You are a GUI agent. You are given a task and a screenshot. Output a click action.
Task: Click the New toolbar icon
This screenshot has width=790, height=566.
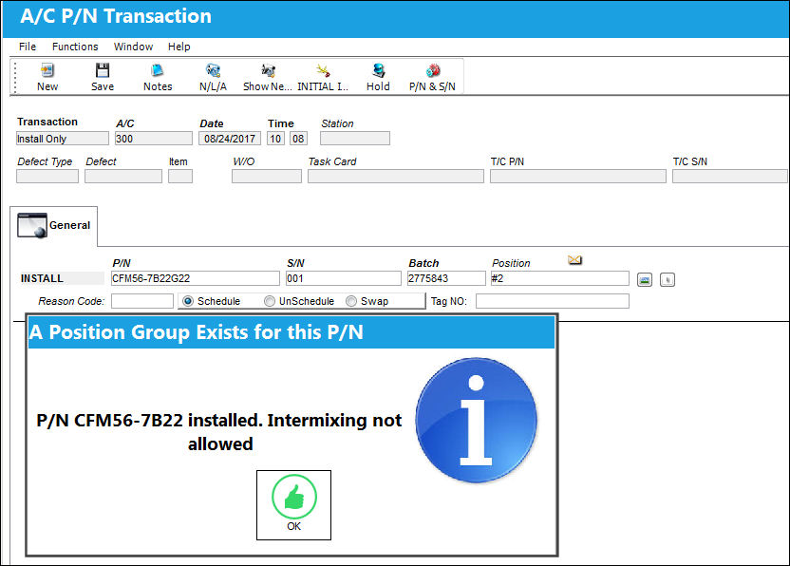(47, 70)
